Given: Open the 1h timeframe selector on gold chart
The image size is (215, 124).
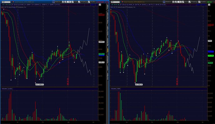Looking at the screenshot, I should (x=69, y=2).
